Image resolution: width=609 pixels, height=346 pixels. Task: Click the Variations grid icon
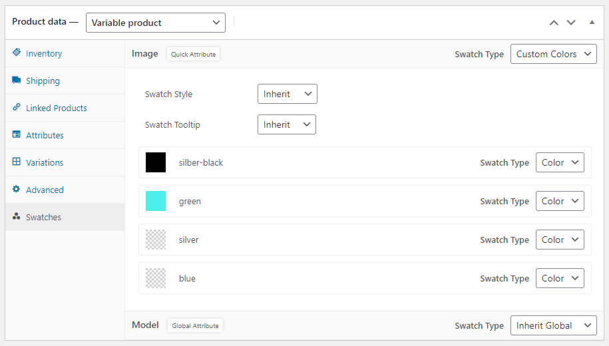click(x=17, y=162)
